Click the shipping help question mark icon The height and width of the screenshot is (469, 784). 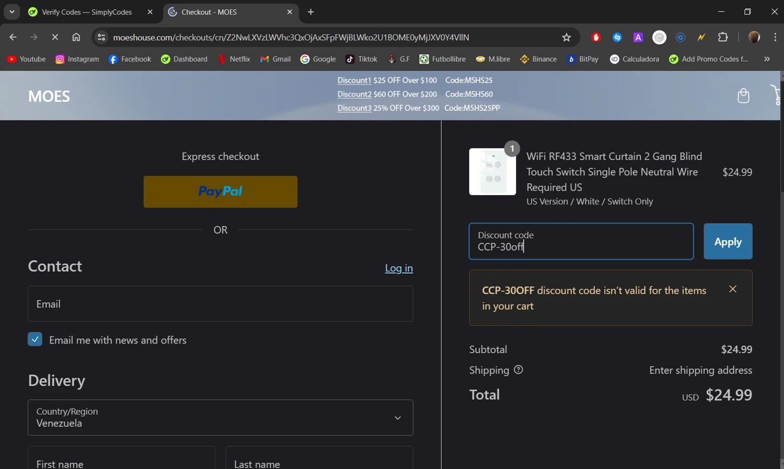518,370
